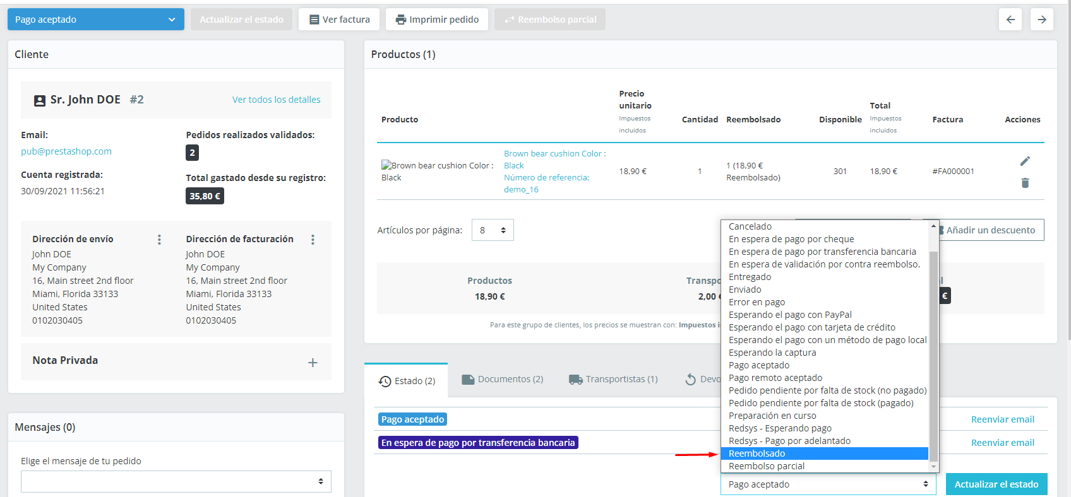The height and width of the screenshot is (497, 1071).
Task: Select the highlighted Reembolsado option
Action: [x=825, y=453]
